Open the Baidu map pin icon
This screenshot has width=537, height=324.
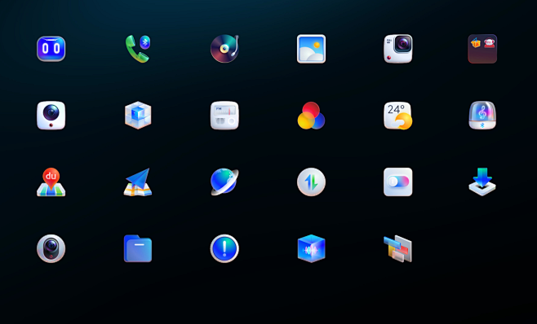pyautogui.click(x=51, y=182)
